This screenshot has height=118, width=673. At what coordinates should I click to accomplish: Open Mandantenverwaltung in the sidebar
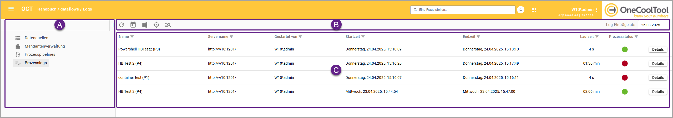(x=45, y=46)
